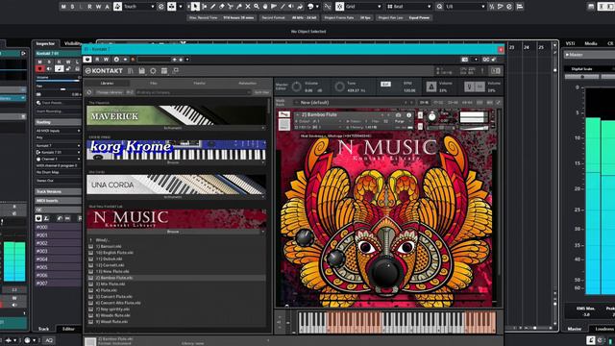Open the Bamboo Flute info icon
Viewport: 615px width, 346px height.
tap(408, 115)
